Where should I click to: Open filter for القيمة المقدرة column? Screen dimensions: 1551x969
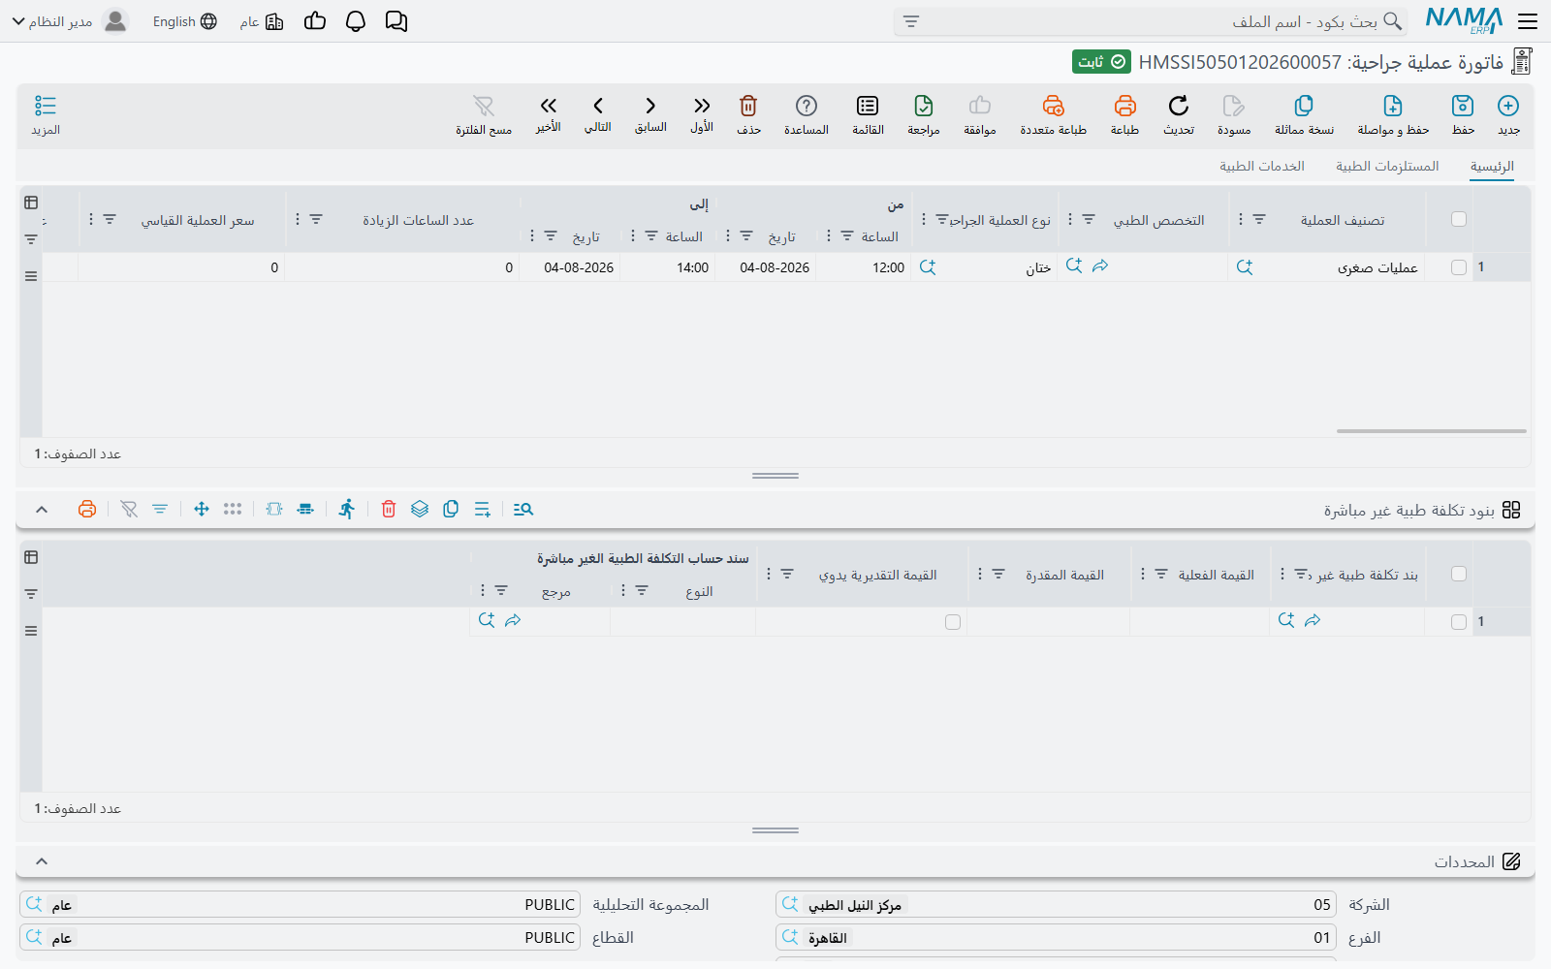pyautogui.click(x=998, y=575)
